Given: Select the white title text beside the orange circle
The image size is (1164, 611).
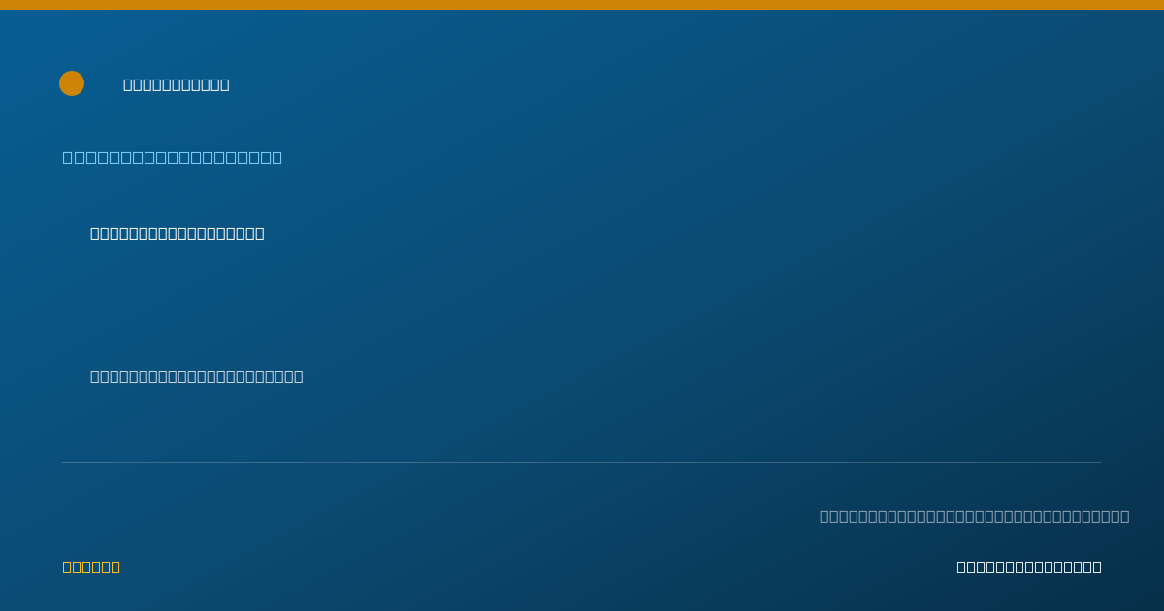Looking at the screenshot, I should click(177, 84).
